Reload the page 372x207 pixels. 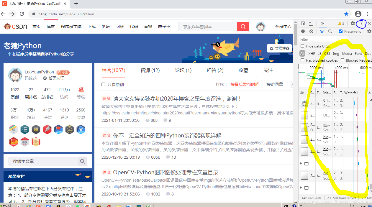click(22, 14)
